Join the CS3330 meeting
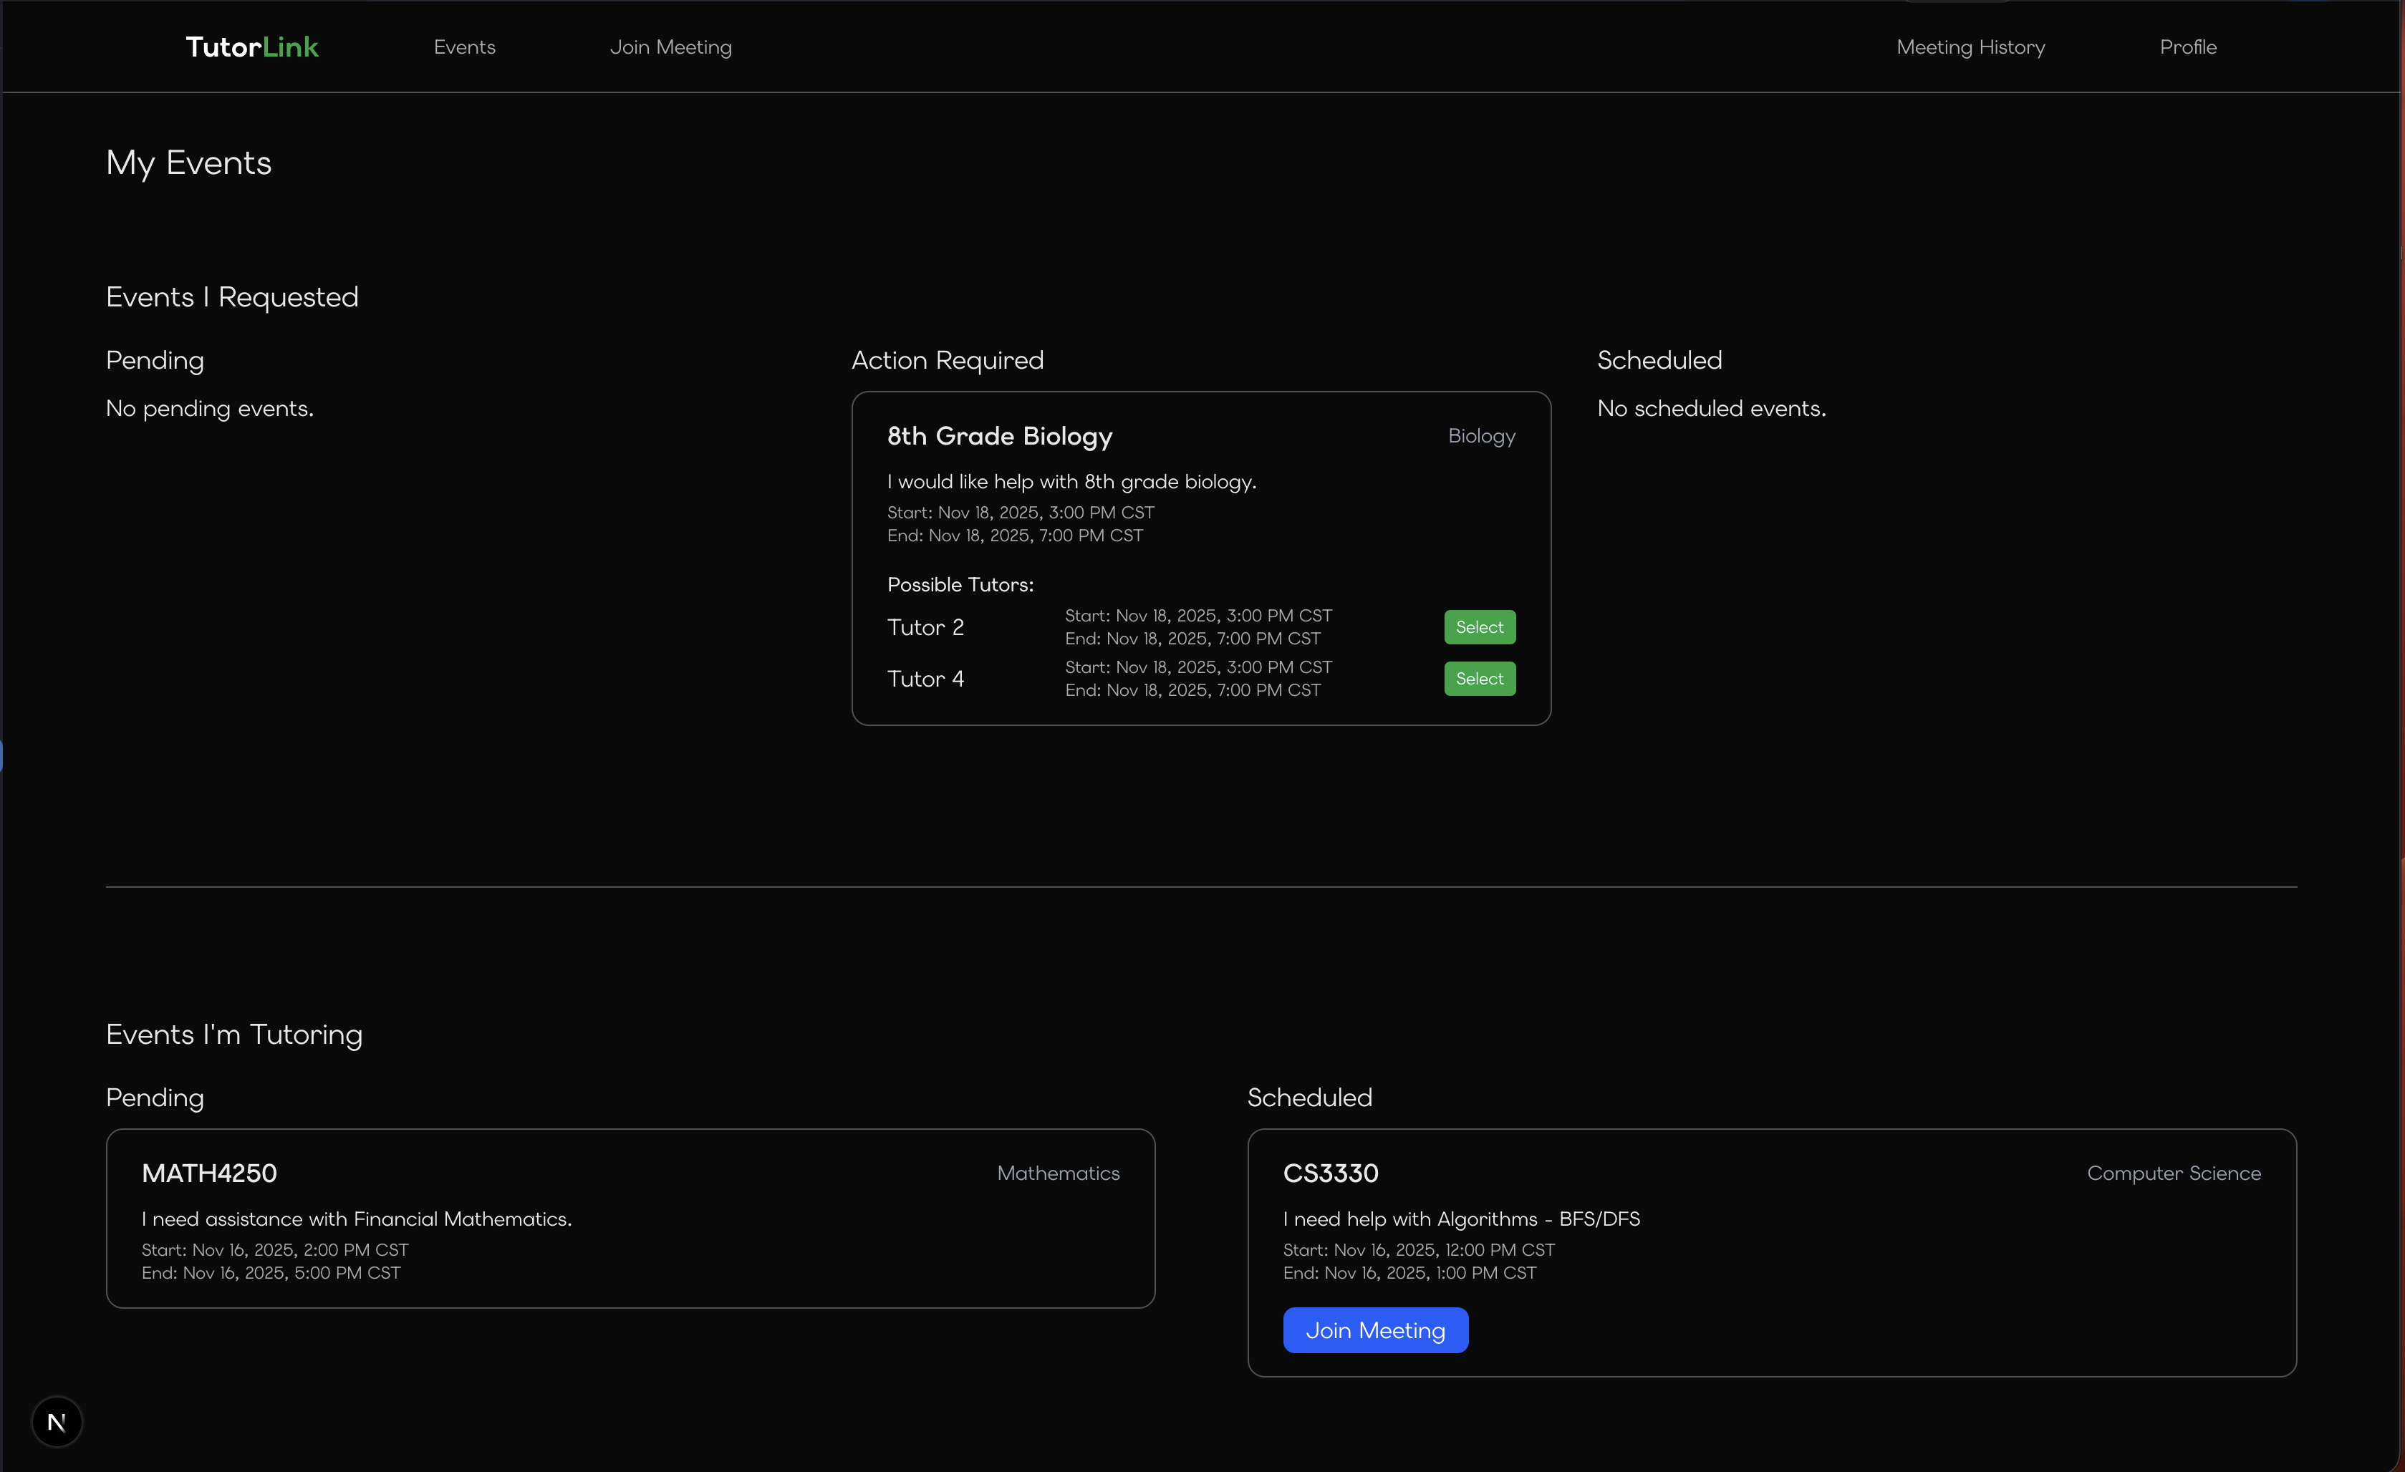 1374,1330
